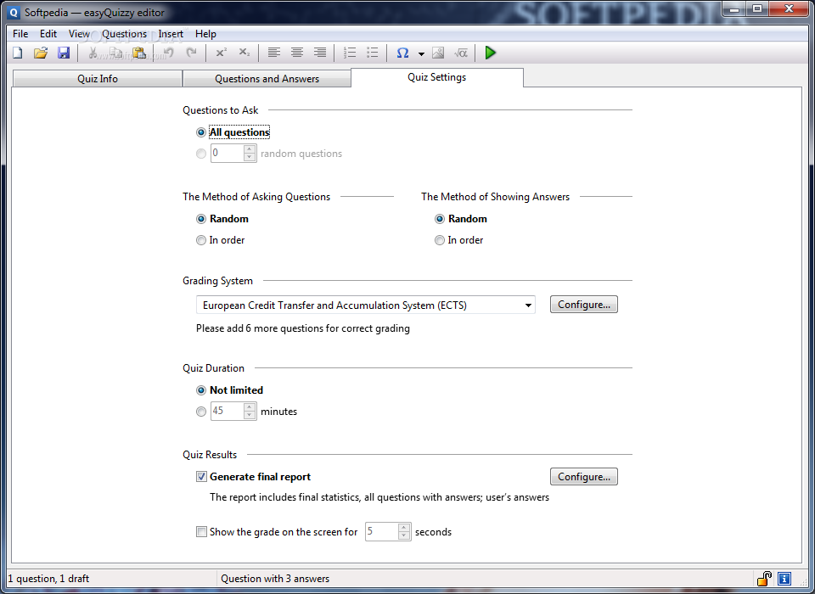Open the View menu
Viewport: 815px width, 594px height.
[x=79, y=34]
